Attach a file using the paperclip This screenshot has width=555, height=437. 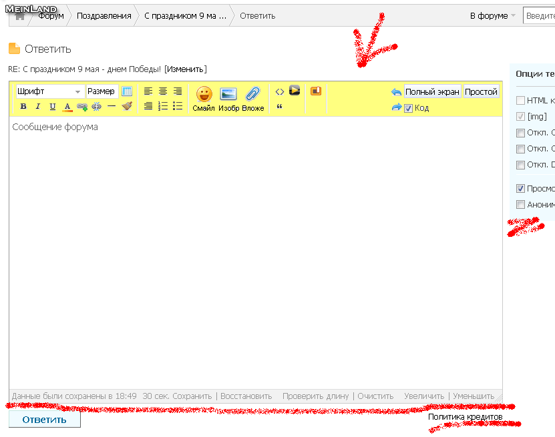pyautogui.click(x=252, y=98)
